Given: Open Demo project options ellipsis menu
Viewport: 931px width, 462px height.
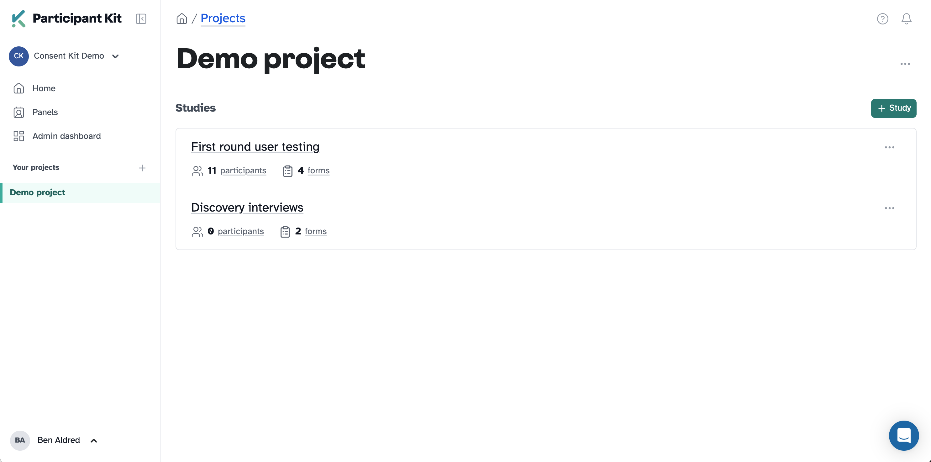Looking at the screenshot, I should [905, 64].
